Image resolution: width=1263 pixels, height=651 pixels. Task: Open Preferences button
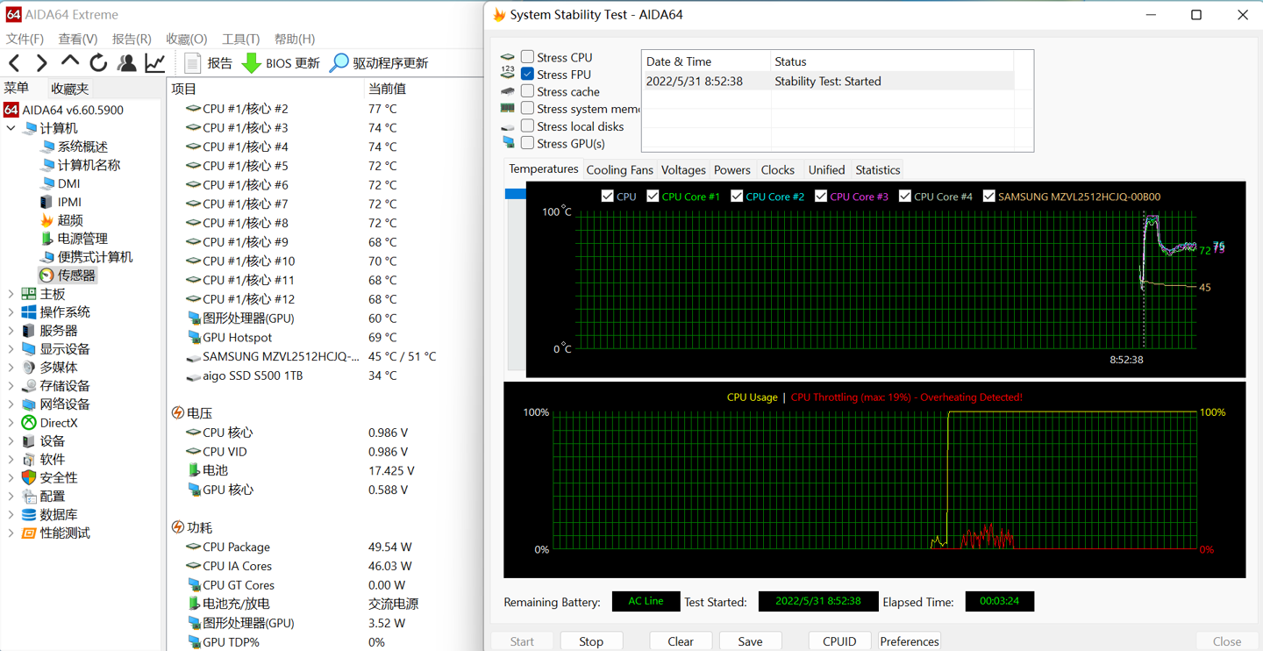910,641
